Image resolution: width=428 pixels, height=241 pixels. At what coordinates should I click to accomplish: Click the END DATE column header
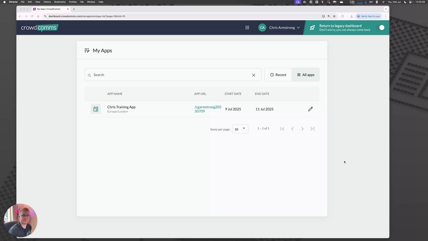pyautogui.click(x=262, y=94)
